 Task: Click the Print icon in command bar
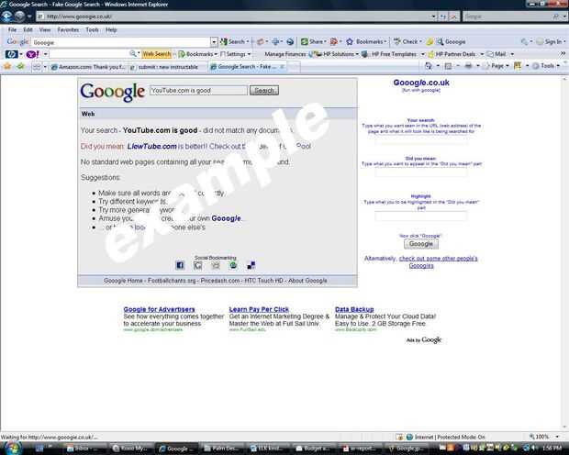point(468,66)
